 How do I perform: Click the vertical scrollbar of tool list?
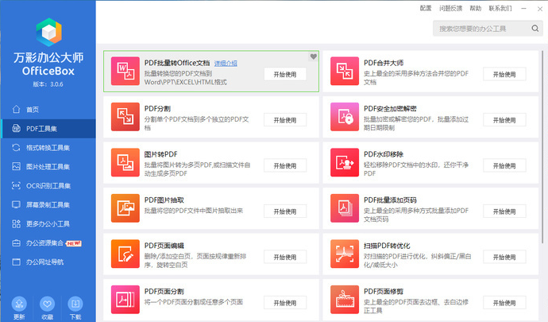pyautogui.click(x=542, y=147)
